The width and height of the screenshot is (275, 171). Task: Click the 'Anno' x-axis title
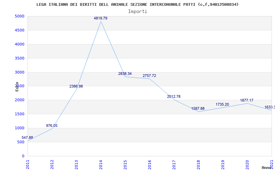coord(266,168)
